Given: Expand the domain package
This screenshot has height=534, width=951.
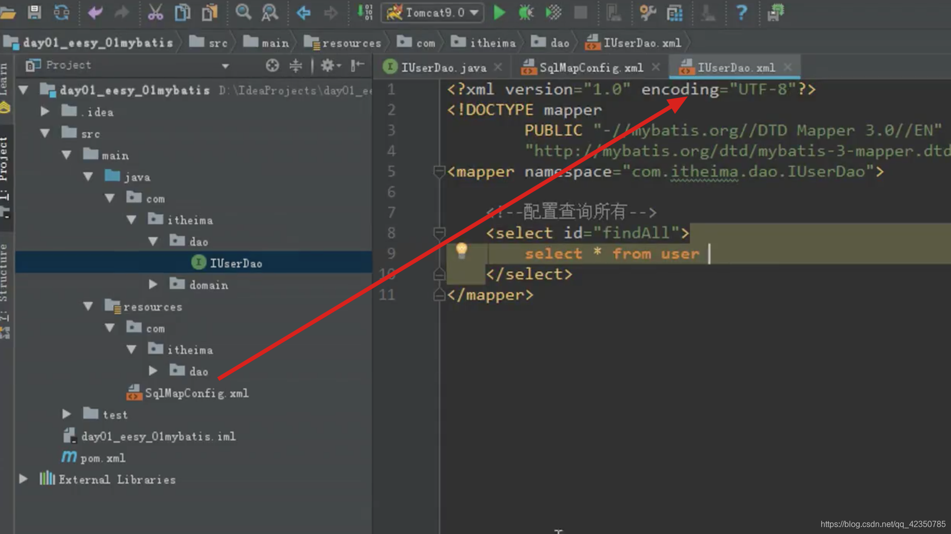Looking at the screenshot, I should pyautogui.click(x=153, y=284).
